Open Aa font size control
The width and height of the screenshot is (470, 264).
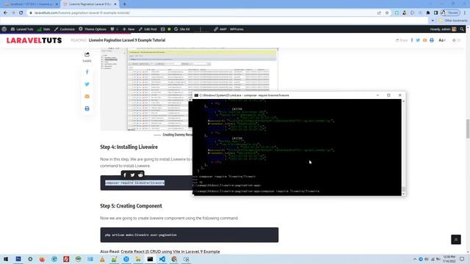click(x=442, y=40)
